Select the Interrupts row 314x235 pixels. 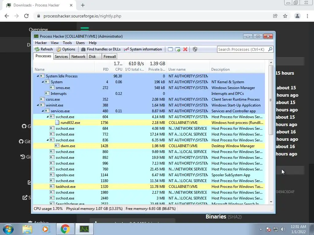point(149,93)
